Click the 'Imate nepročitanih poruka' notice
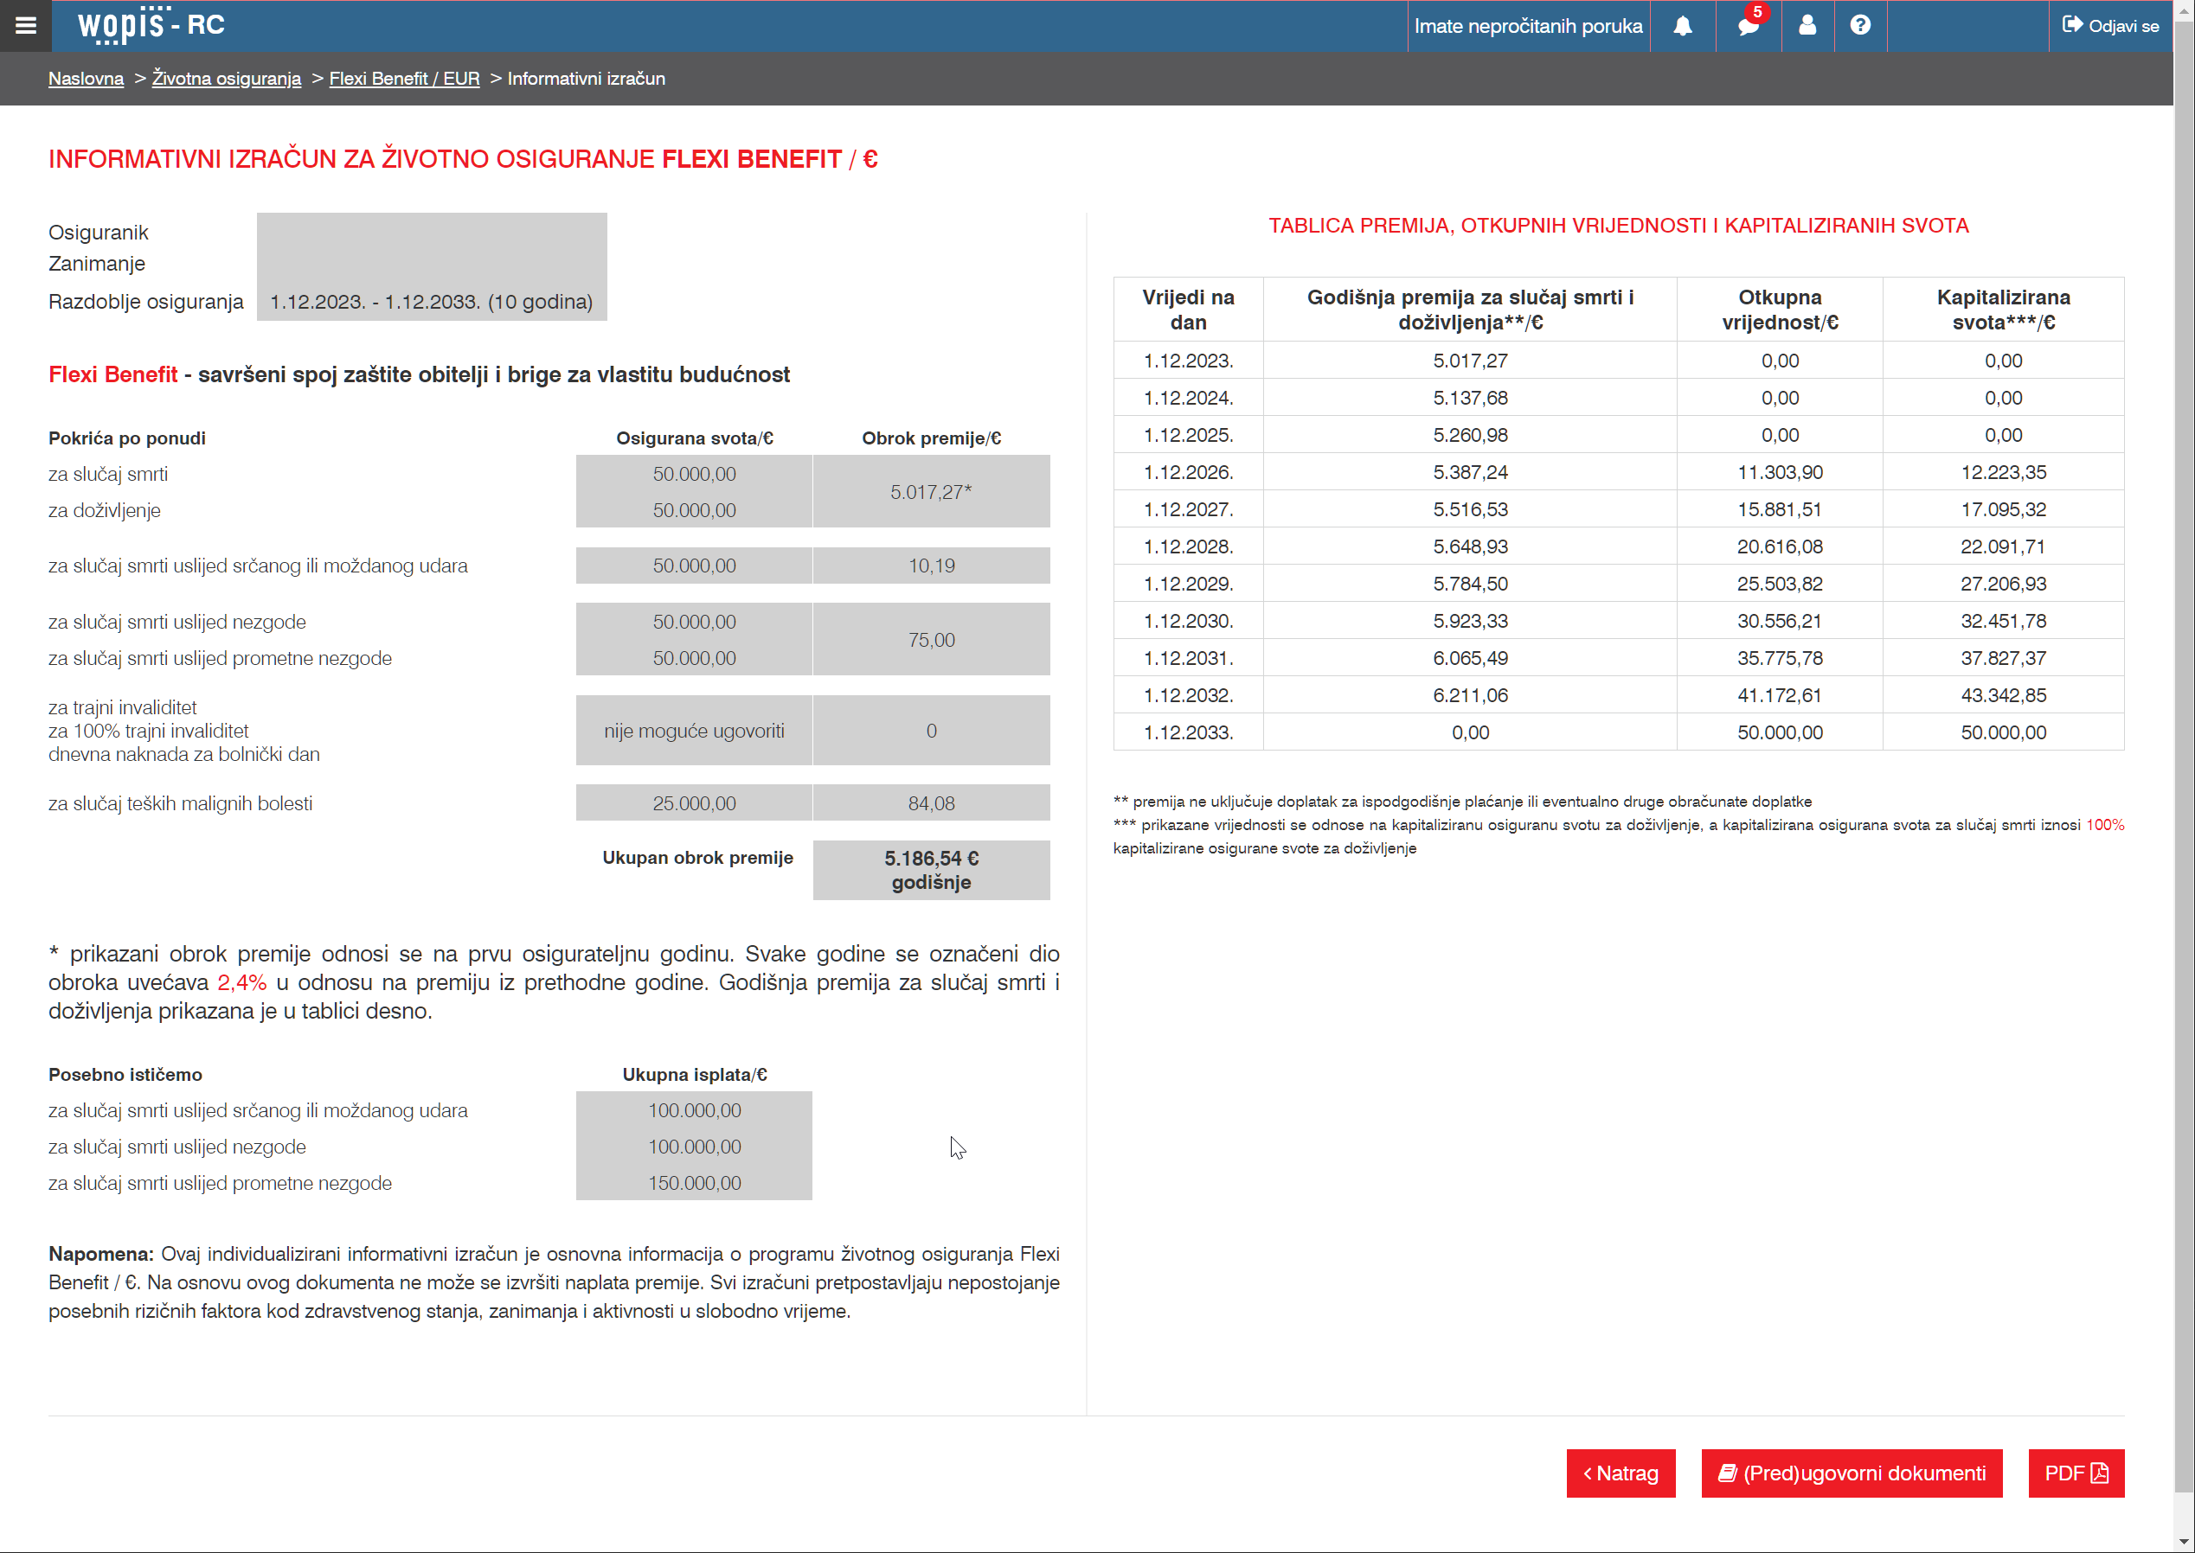The height and width of the screenshot is (1553, 2195). point(1528,26)
